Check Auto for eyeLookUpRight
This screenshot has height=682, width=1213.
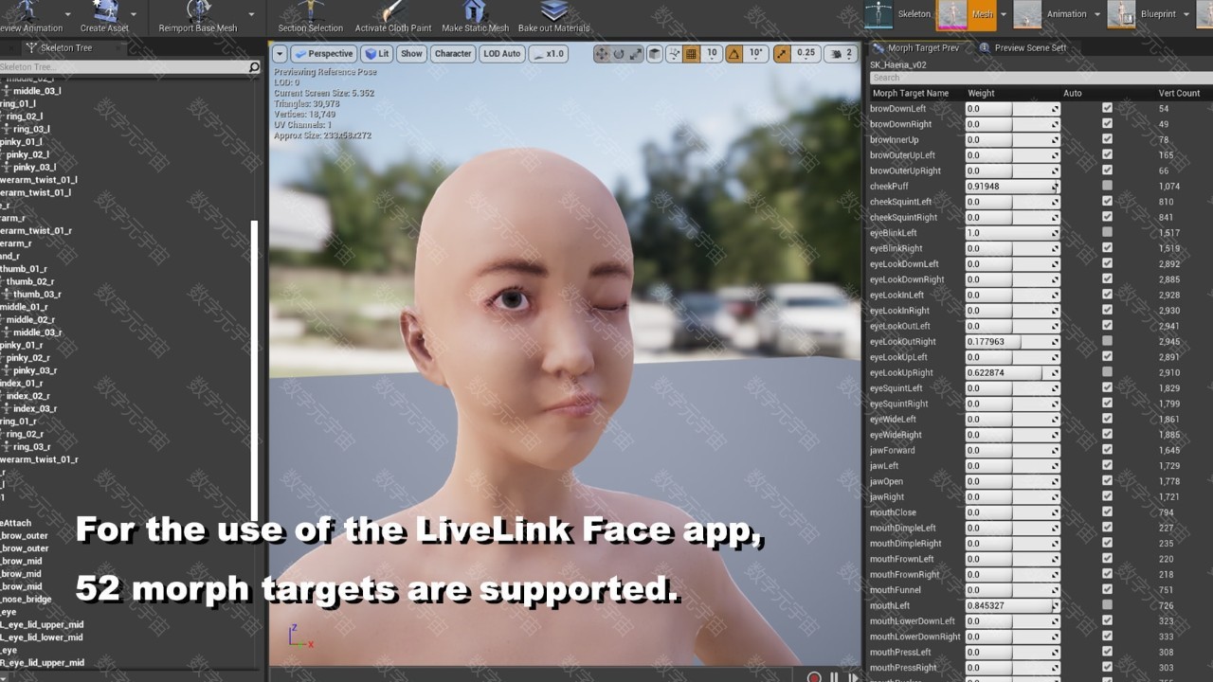[x=1107, y=373]
